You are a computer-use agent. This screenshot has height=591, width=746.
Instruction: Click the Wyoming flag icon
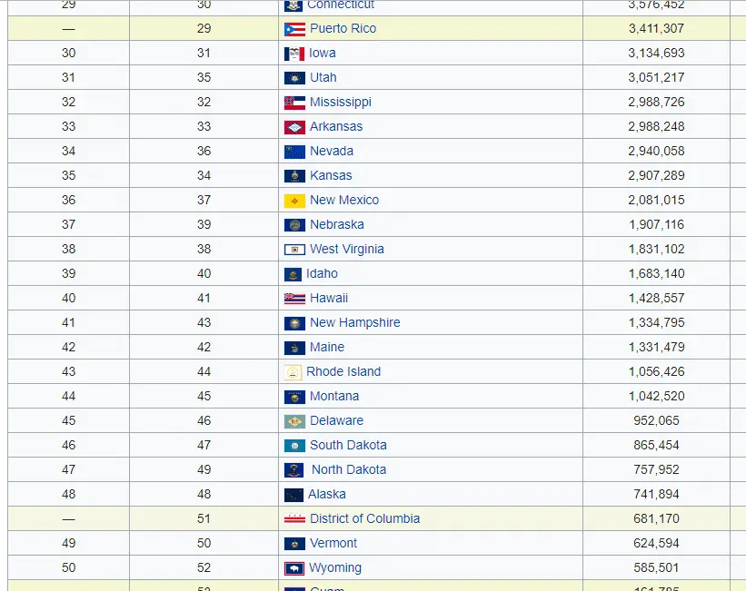click(x=293, y=568)
